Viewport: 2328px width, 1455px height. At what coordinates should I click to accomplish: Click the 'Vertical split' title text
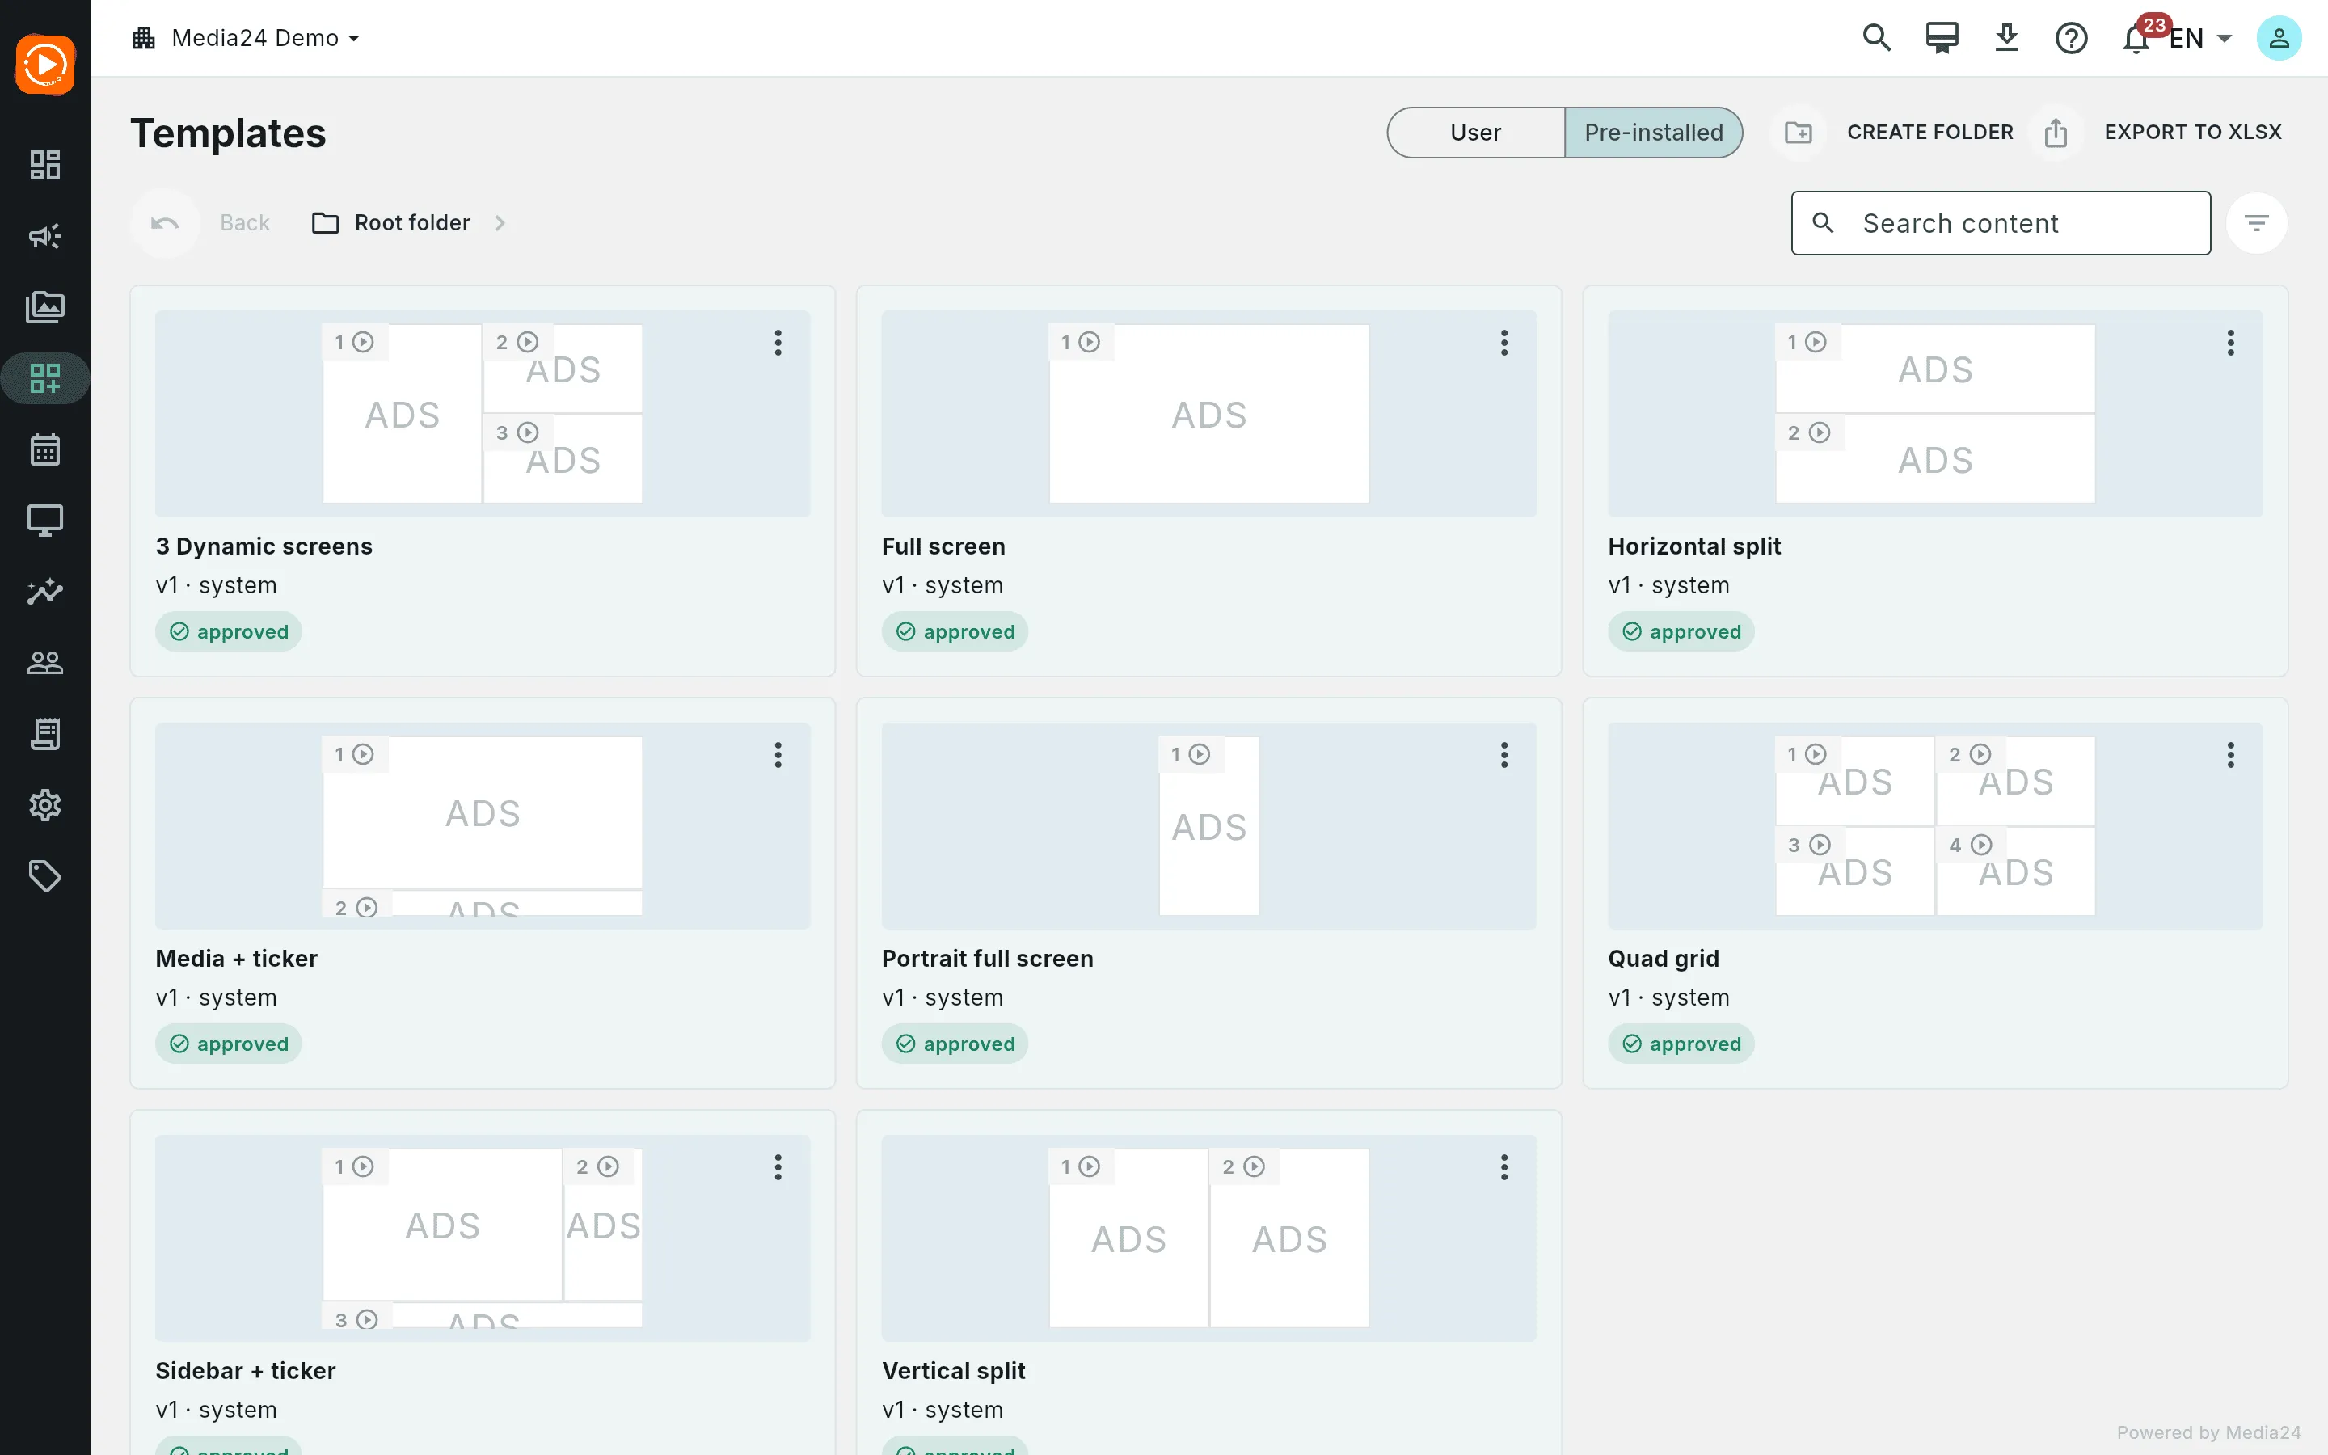[953, 1371]
